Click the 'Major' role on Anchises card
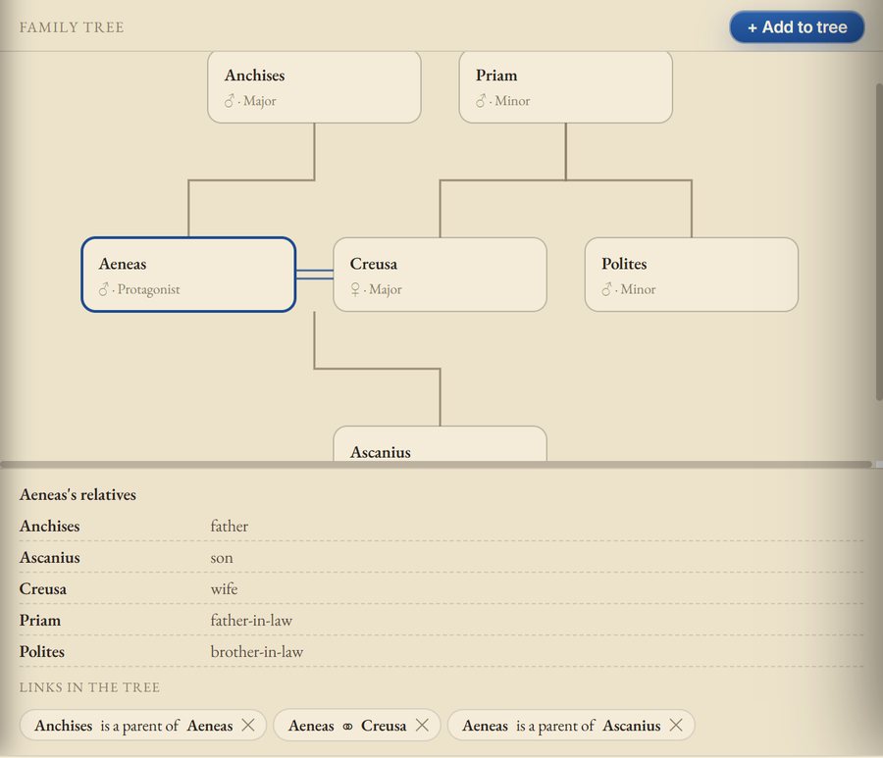Image resolution: width=883 pixels, height=758 pixels. pyautogui.click(x=260, y=101)
